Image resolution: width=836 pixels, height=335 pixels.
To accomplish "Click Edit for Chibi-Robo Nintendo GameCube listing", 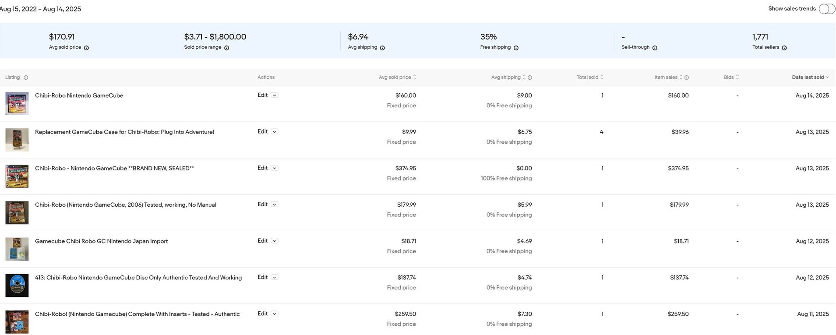I will (262, 95).
